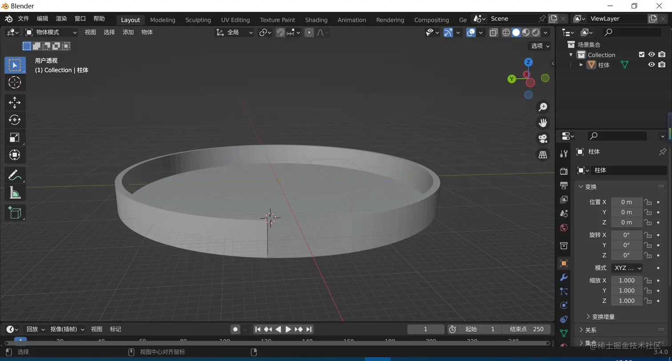This screenshot has height=361, width=672.
Task: Click the timeline horizontal scrollbar
Action: (x=277, y=343)
